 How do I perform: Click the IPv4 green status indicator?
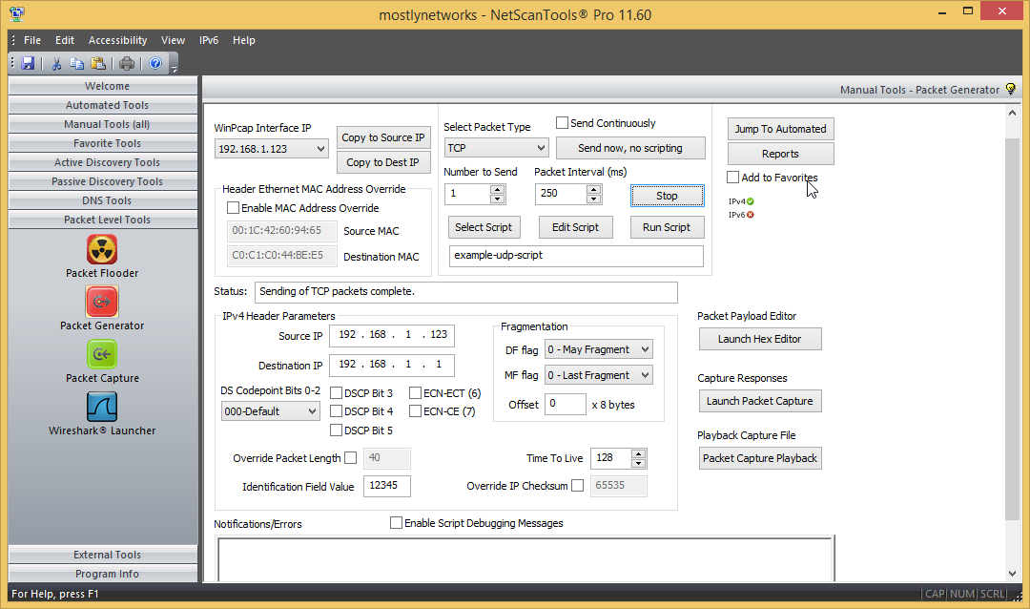click(x=751, y=201)
